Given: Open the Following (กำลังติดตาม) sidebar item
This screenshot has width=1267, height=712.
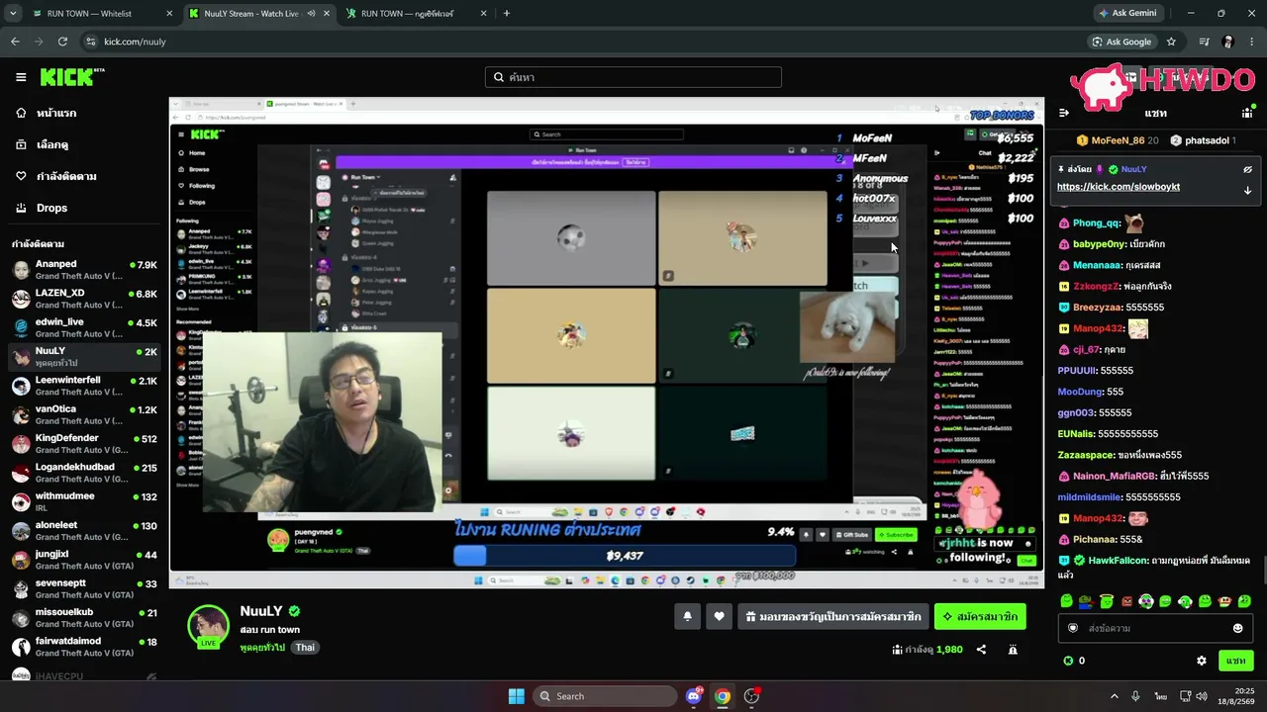Looking at the screenshot, I should pos(67,176).
